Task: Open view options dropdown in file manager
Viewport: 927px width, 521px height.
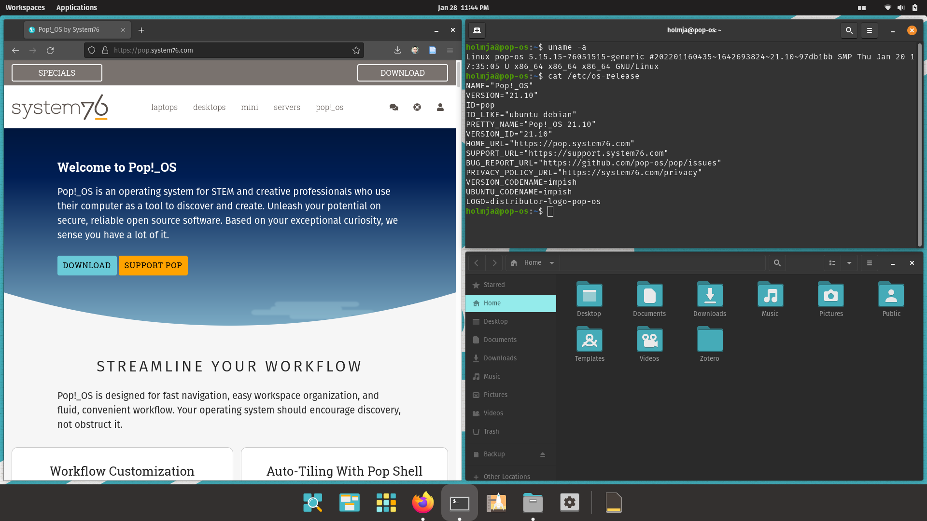Action: click(849, 263)
